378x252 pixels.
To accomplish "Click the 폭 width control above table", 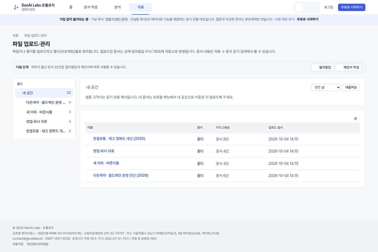I will tap(355, 119).
